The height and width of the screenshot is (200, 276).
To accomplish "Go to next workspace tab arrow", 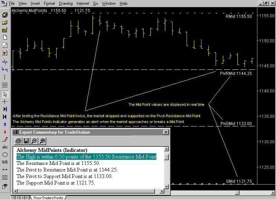I will [22, 198].
